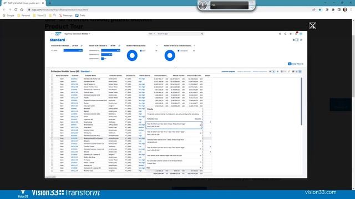Reload the browser page
The height and width of the screenshot is (199, 355).
click(16, 9)
